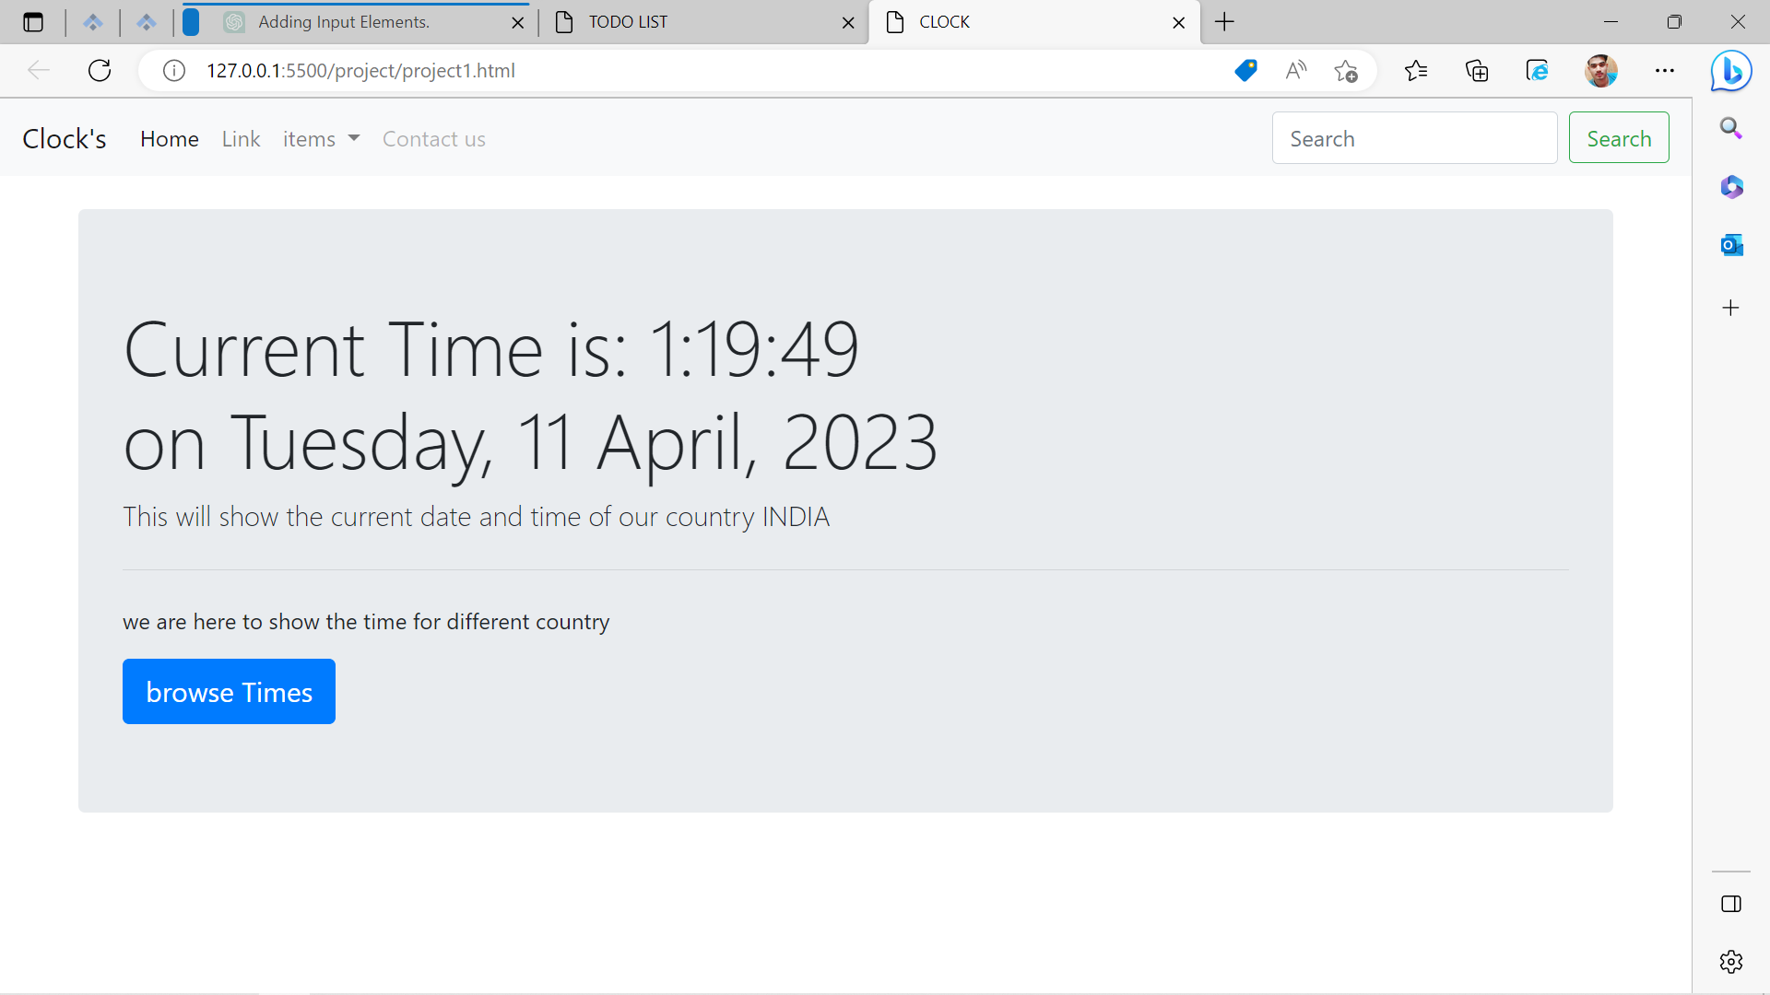
Task: Open the Outlook sidebar icon
Action: [x=1731, y=245]
